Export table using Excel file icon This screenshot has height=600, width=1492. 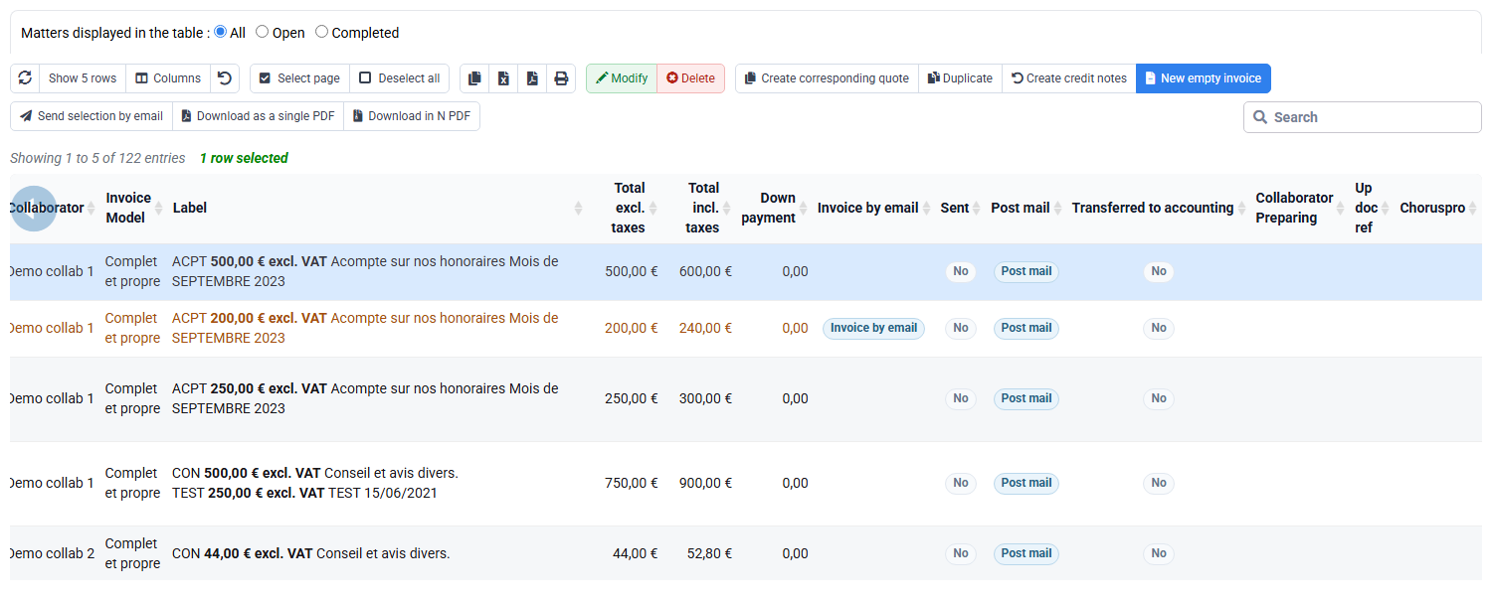point(503,78)
